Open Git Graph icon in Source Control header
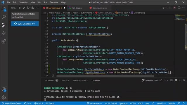 click(x=32, y=8)
